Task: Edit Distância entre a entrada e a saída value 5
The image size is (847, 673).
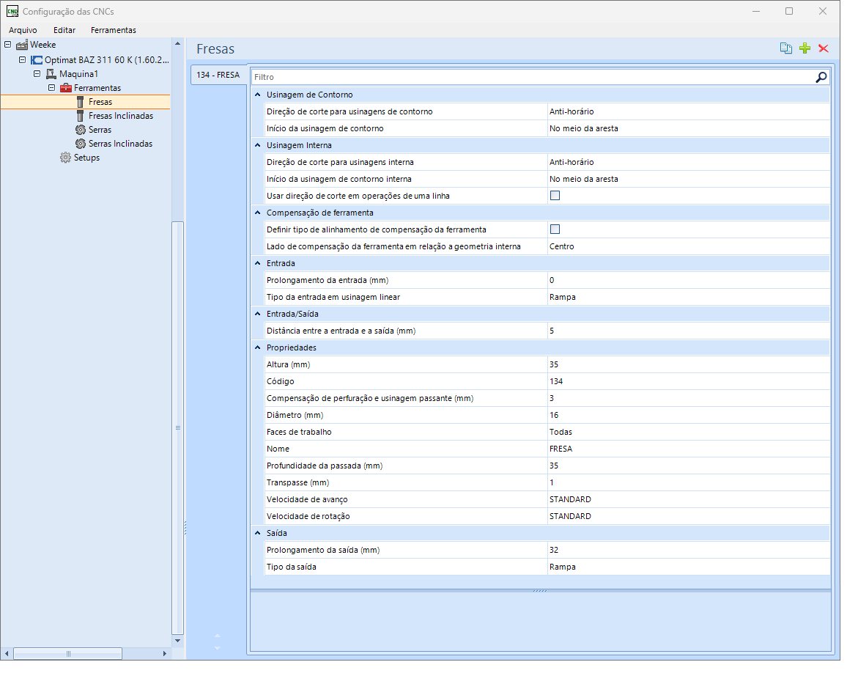Action: coord(689,331)
